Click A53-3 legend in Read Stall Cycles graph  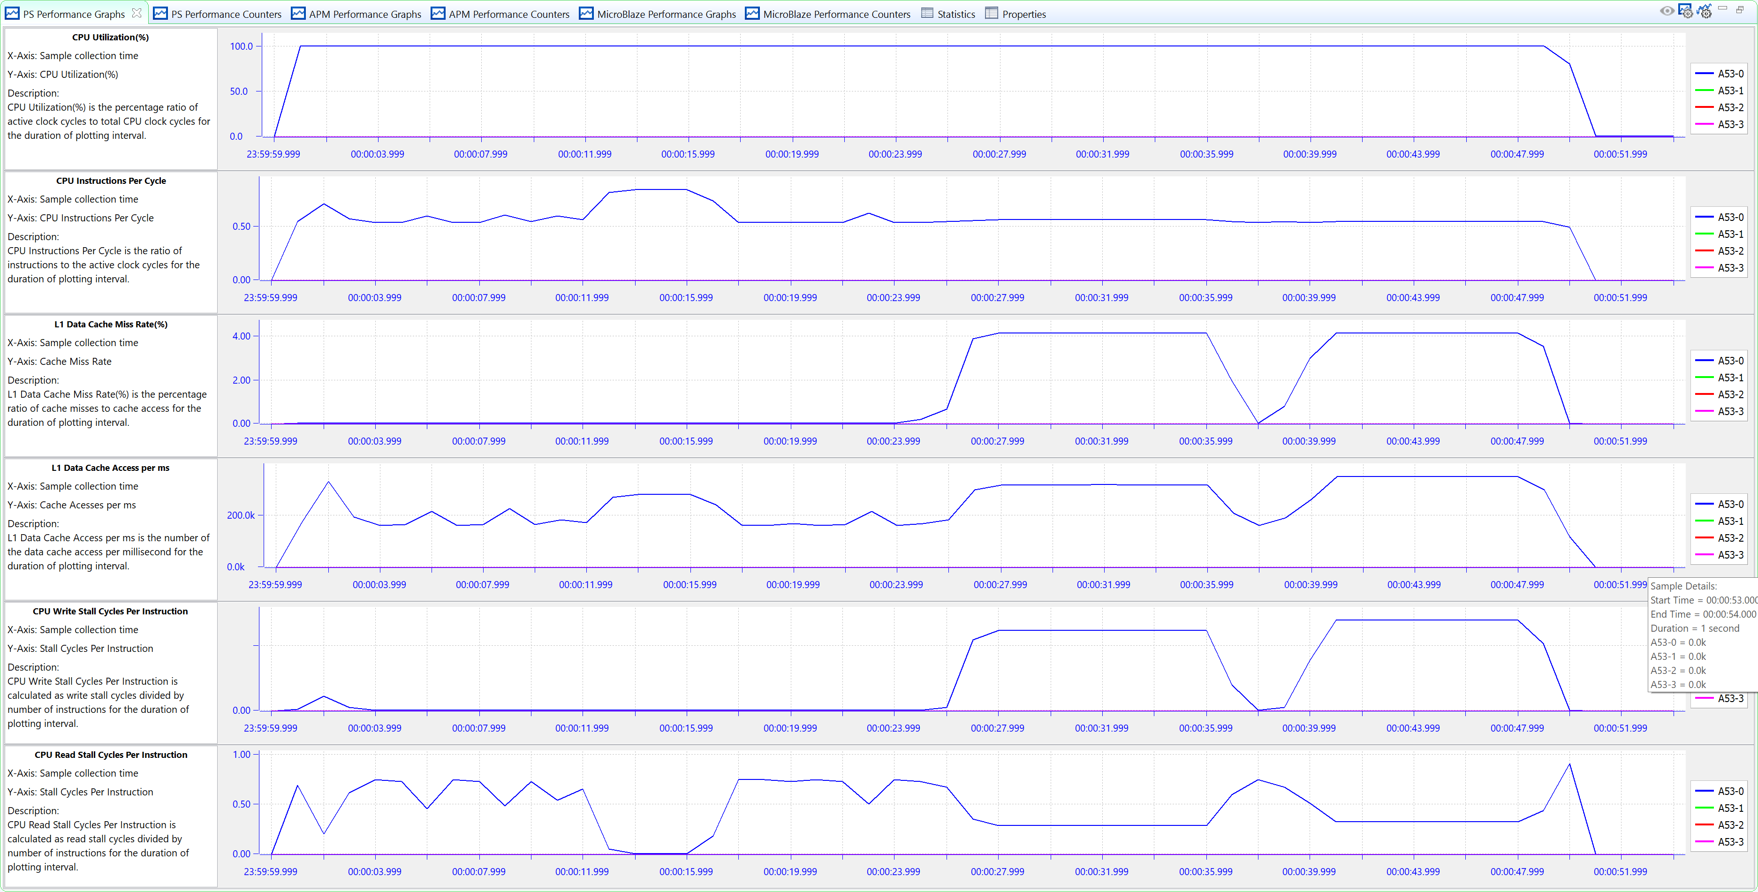(x=1719, y=842)
